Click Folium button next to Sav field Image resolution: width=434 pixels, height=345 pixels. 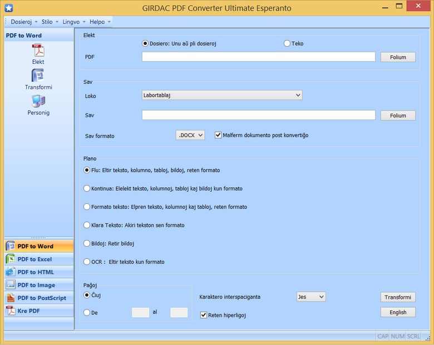pyautogui.click(x=398, y=116)
